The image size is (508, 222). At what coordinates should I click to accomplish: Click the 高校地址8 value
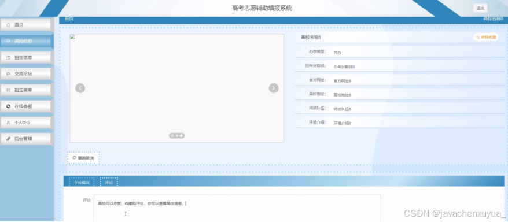point(342,95)
